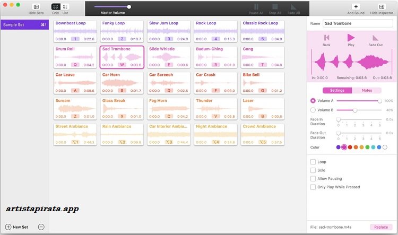
Task: Hide the Inspector panel
Action: coord(382,7)
